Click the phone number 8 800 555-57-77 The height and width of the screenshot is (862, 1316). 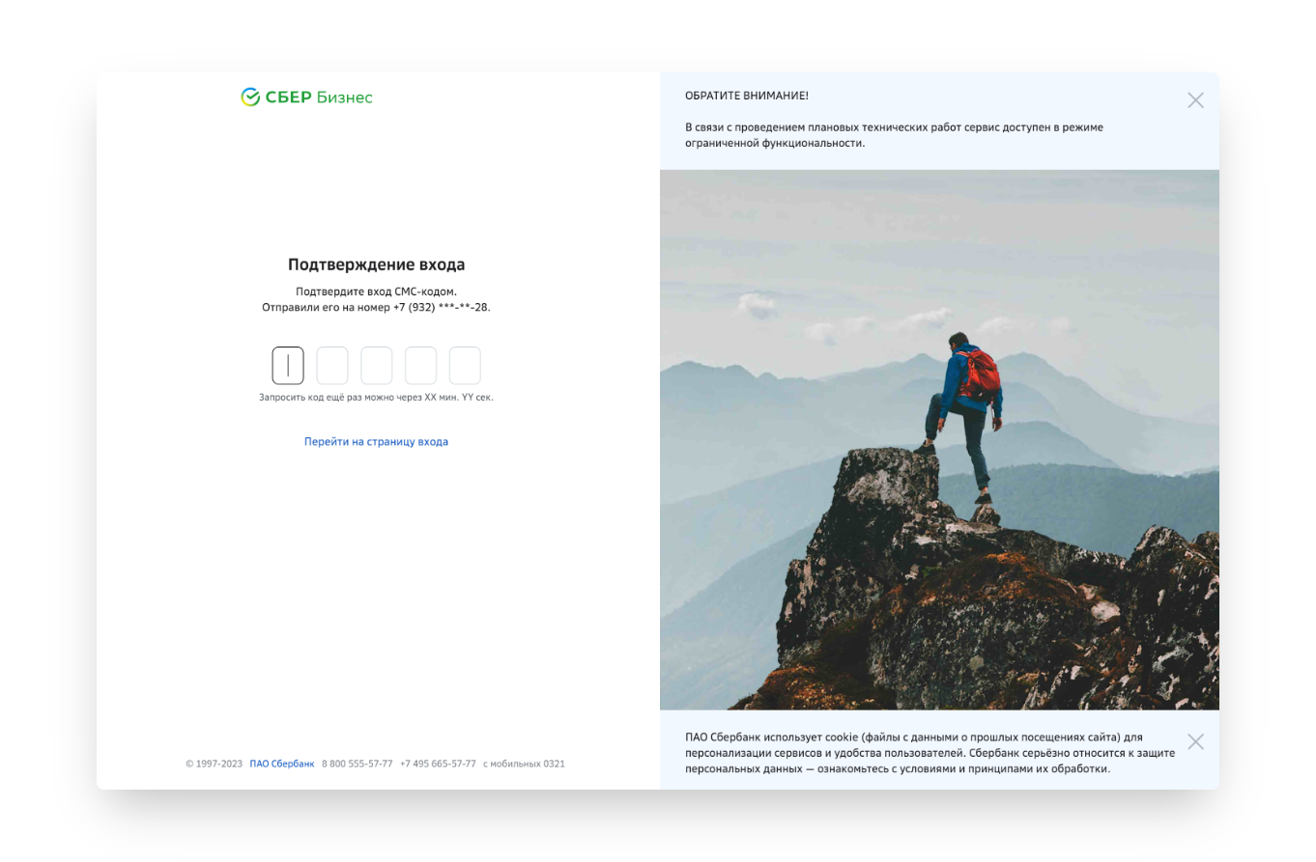pyautogui.click(x=358, y=764)
